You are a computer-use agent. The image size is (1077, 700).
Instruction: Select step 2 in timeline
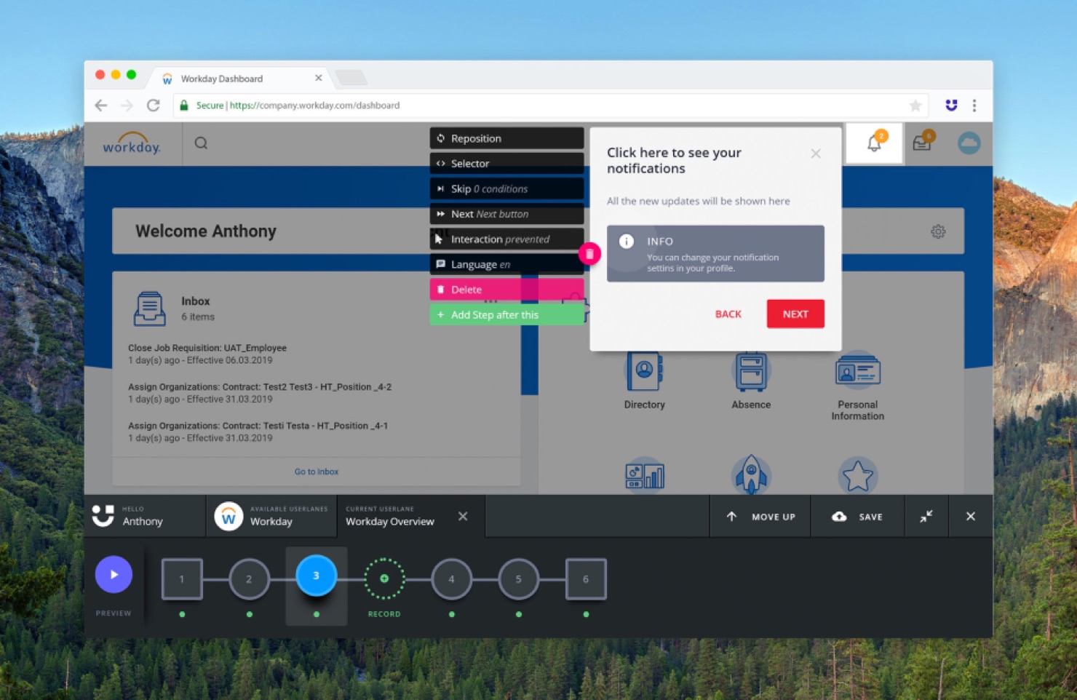[x=249, y=579]
